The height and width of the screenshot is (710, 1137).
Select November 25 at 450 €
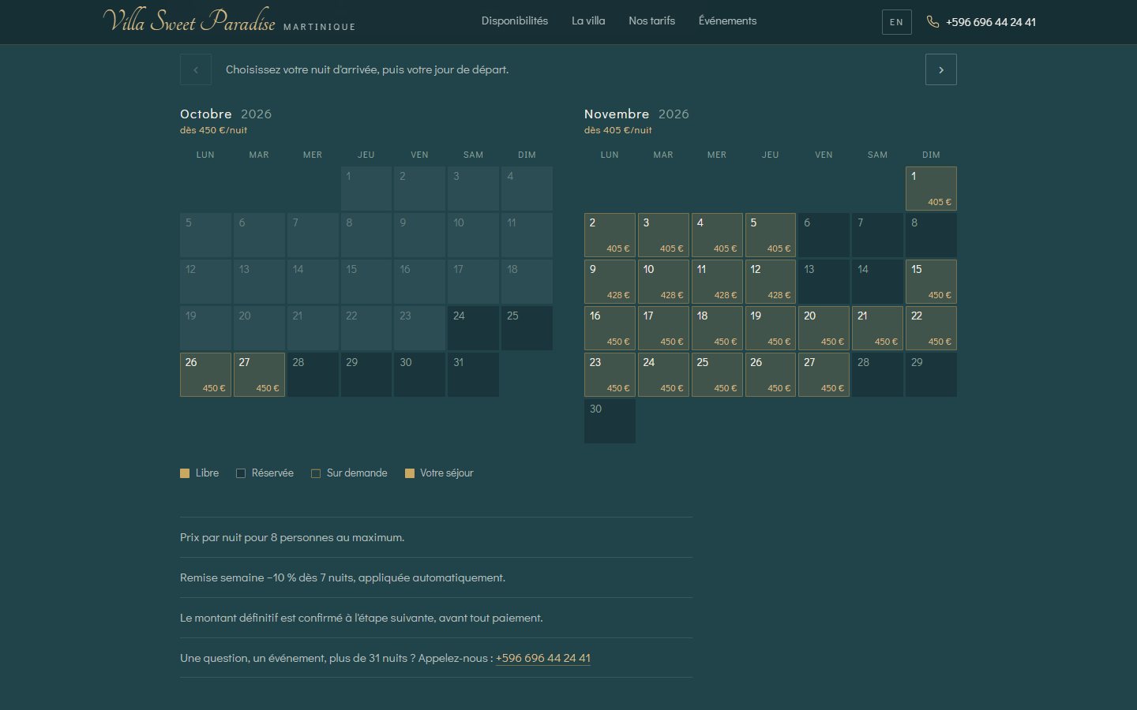717,375
